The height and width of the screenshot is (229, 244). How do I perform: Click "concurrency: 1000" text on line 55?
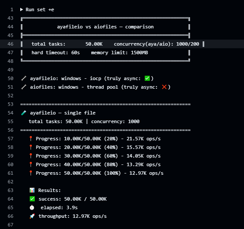coord(115,121)
